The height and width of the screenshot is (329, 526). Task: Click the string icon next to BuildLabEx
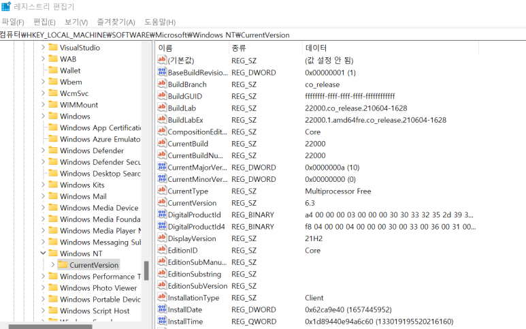[162, 119]
